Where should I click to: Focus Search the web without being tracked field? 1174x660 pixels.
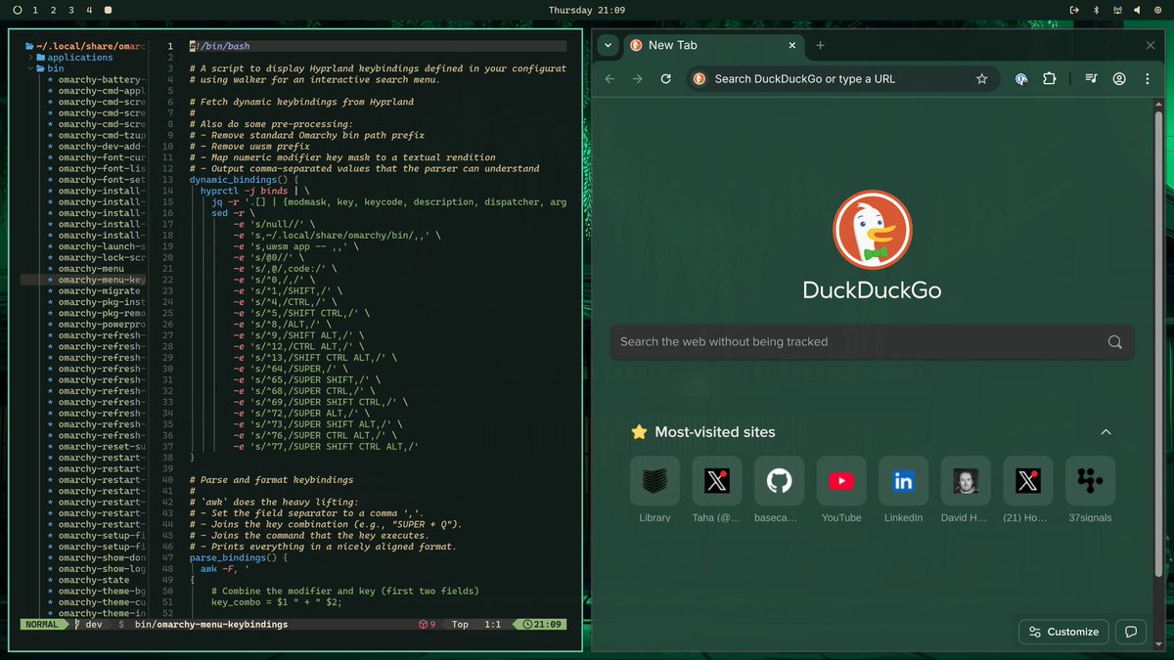point(873,342)
